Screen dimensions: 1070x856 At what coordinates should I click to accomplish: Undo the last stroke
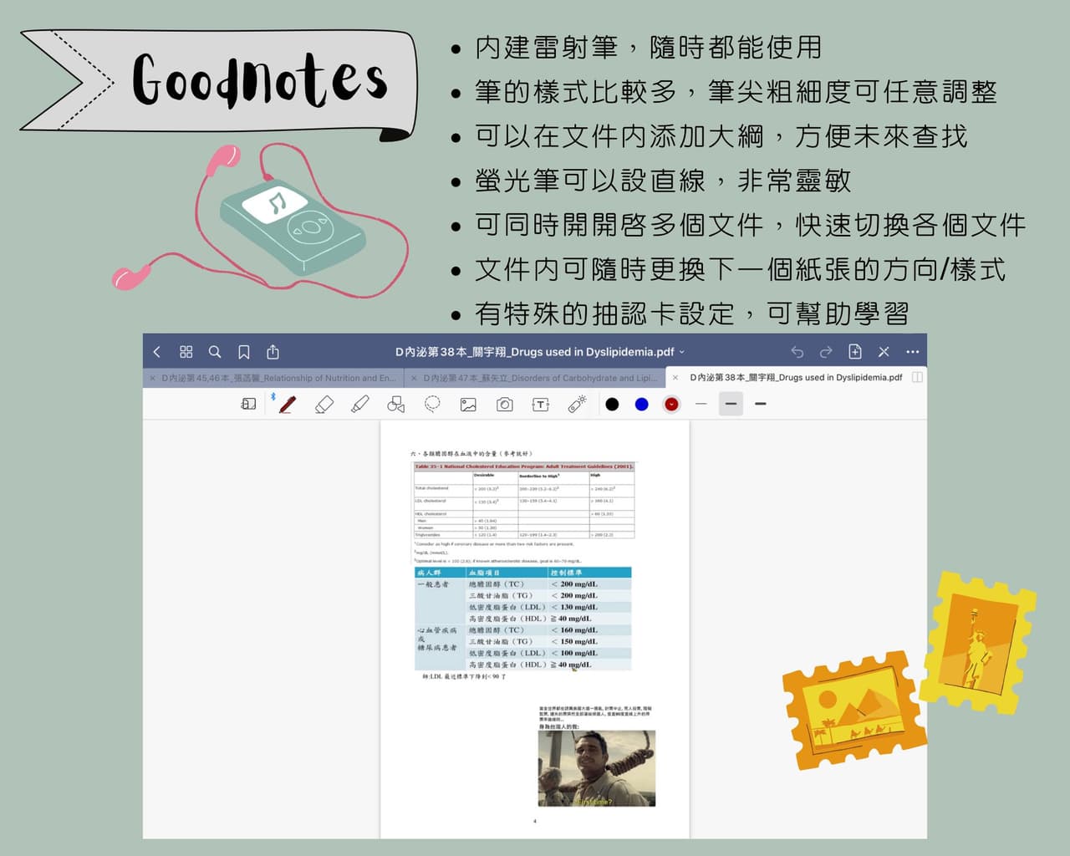point(797,352)
